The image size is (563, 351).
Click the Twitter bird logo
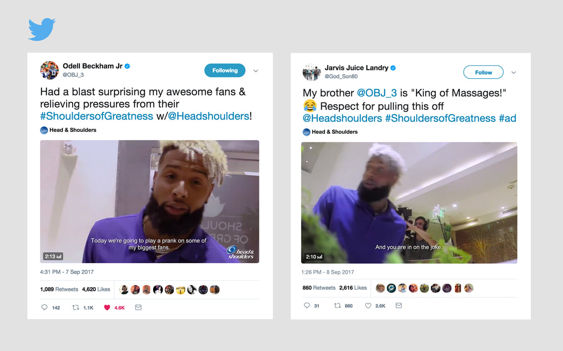click(x=41, y=29)
